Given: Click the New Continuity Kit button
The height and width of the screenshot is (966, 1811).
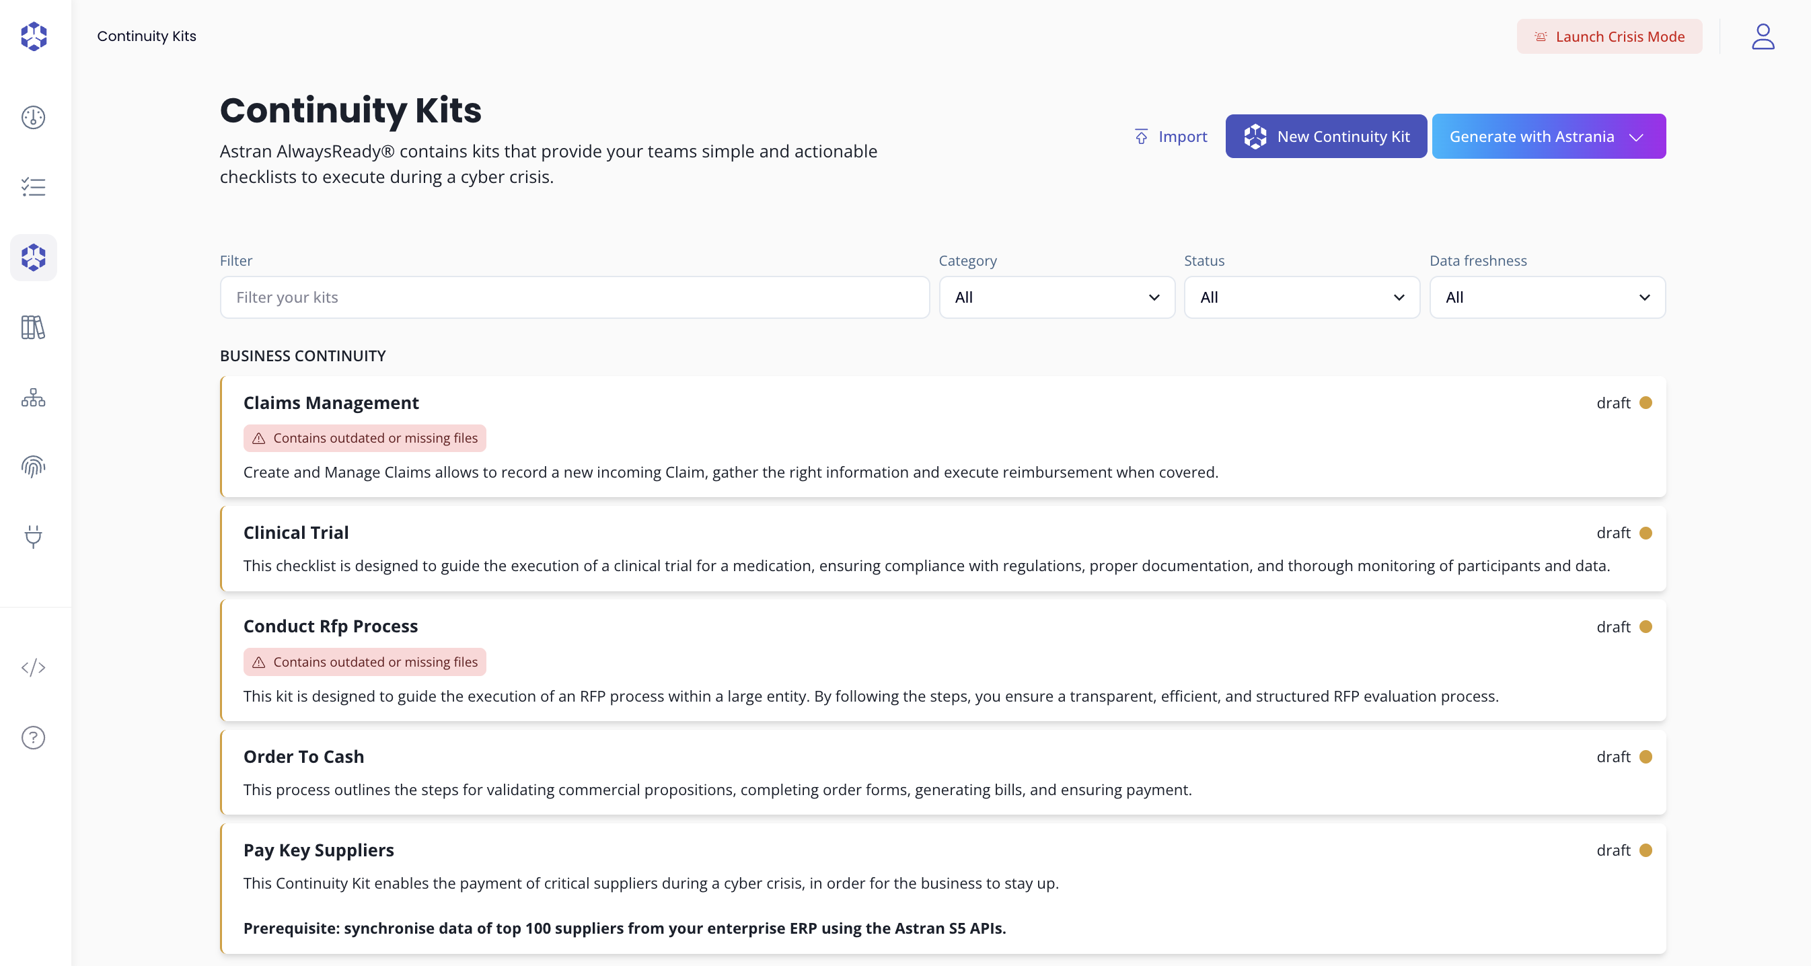Looking at the screenshot, I should click(1325, 137).
